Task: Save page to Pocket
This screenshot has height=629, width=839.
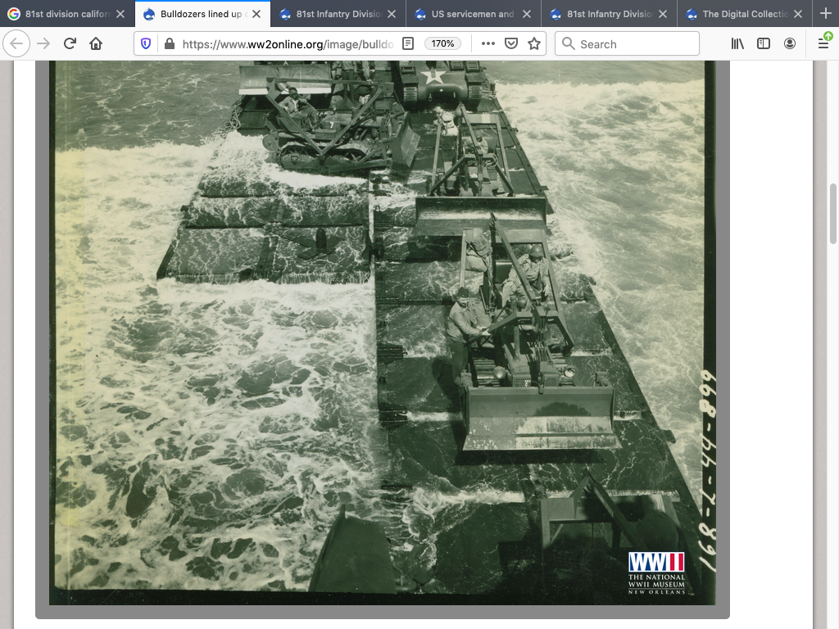Action: point(511,44)
